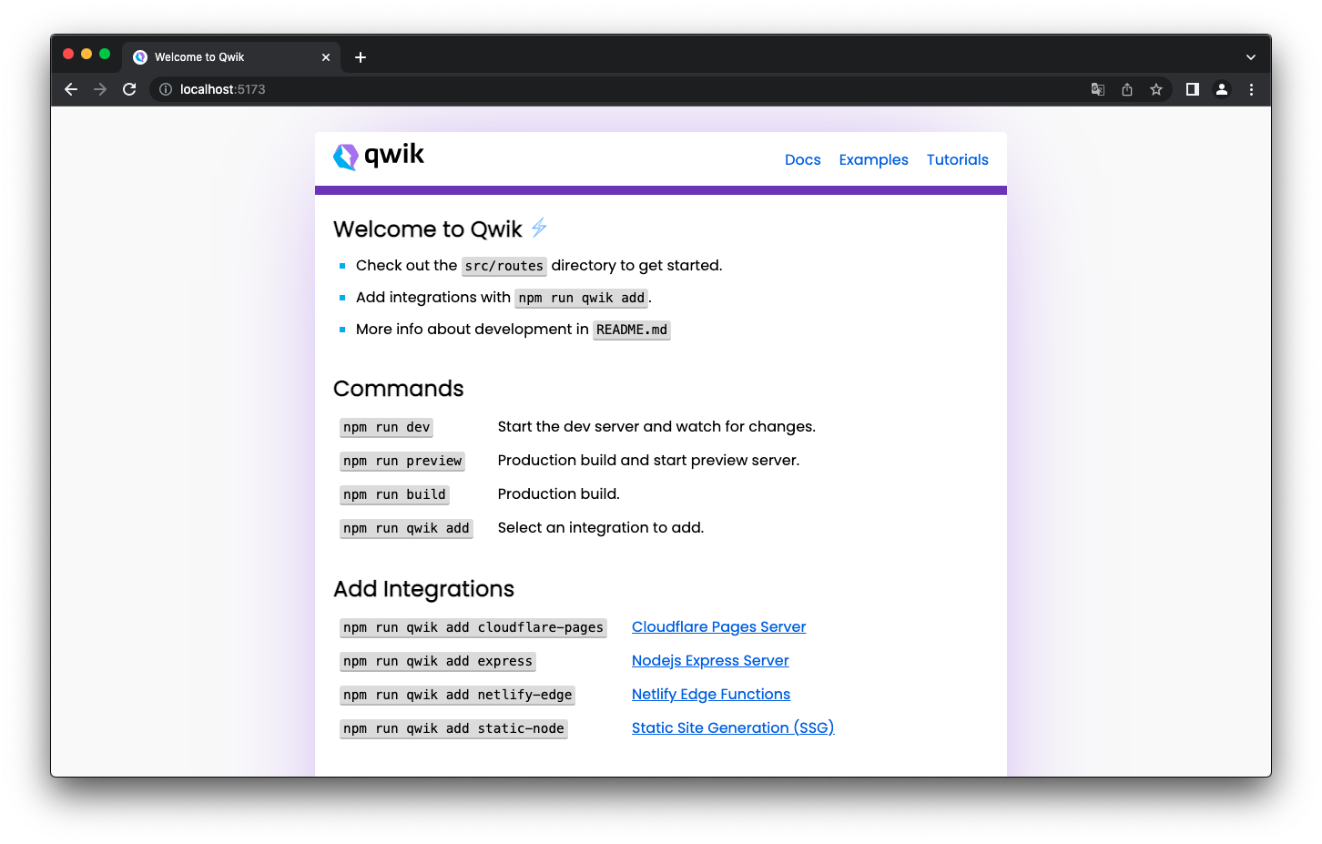
Task: Open the Chrome profile icon
Action: (1222, 89)
